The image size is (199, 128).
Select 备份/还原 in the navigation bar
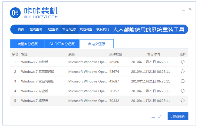tap(69, 29)
